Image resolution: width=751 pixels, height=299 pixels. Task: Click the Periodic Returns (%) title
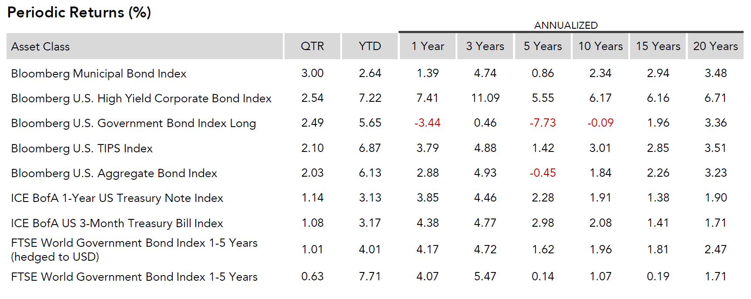pos(79,12)
